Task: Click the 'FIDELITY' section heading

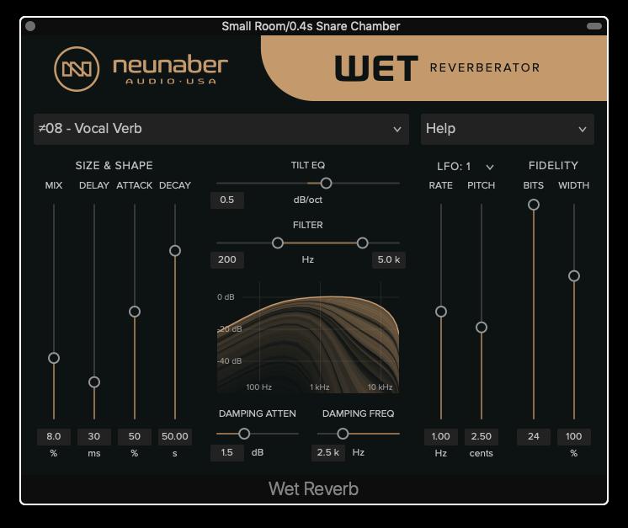Action: (553, 165)
